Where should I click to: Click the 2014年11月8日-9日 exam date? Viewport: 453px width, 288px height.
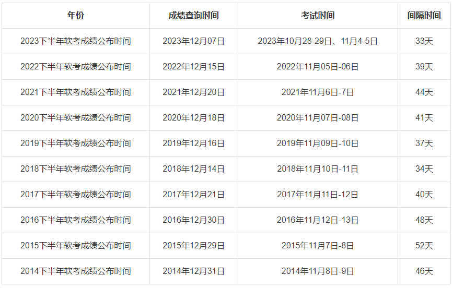(x=318, y=271)
